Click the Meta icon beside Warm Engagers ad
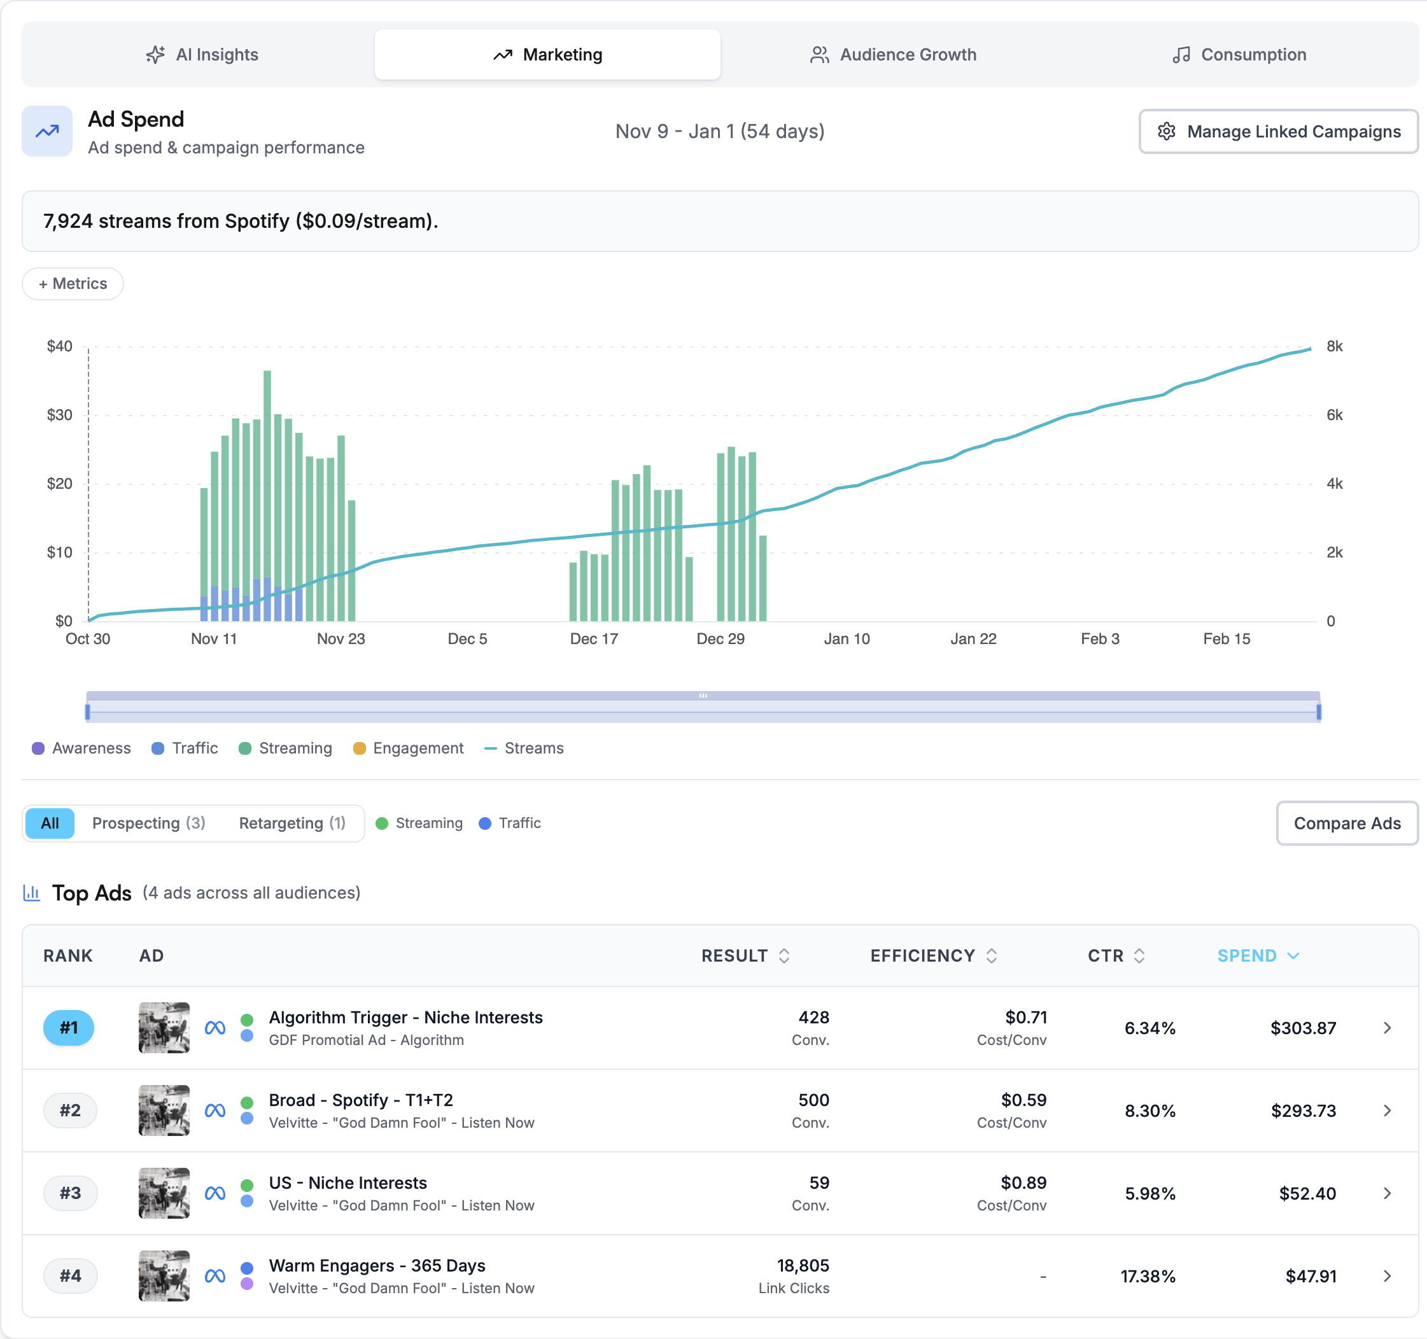1427x1339 pixels. (x=214, y=1277)
